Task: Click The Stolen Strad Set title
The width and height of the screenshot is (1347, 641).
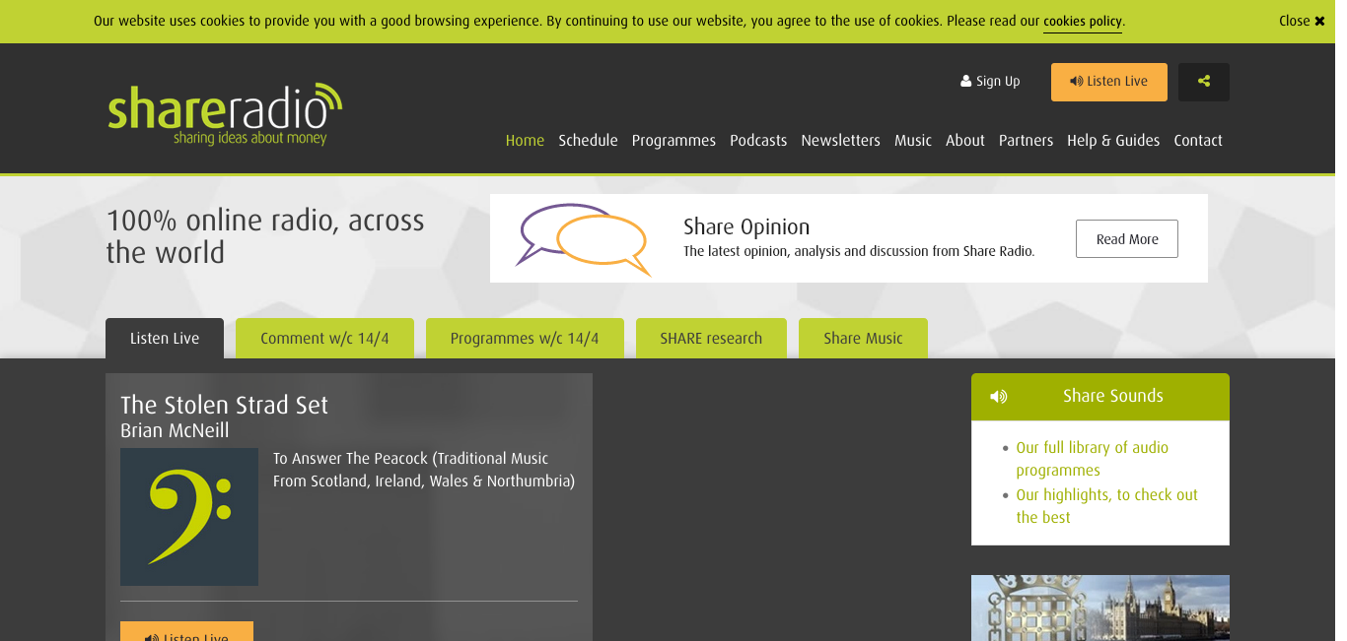Action: 224,405
